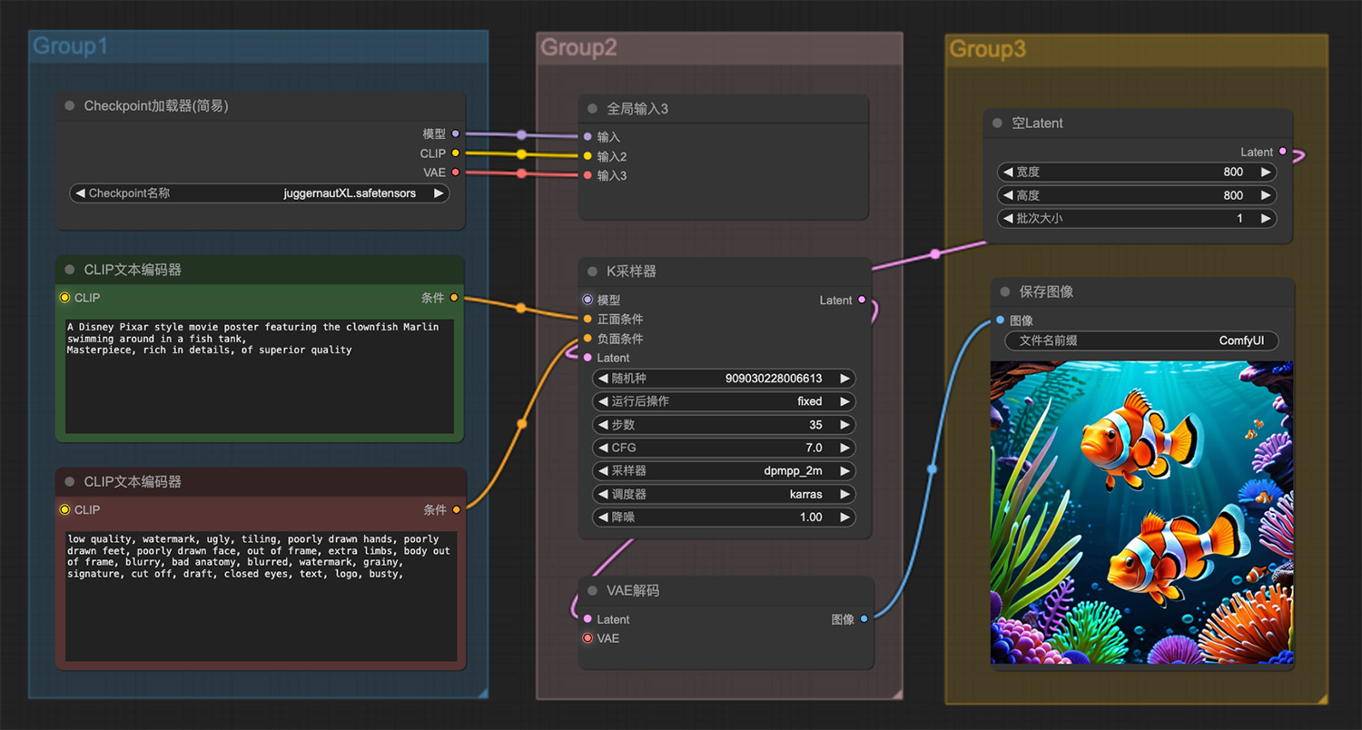Collapse the K采样器 node via its dot
Viewport: 1362px width, 730px height.
tap(593, 271)
